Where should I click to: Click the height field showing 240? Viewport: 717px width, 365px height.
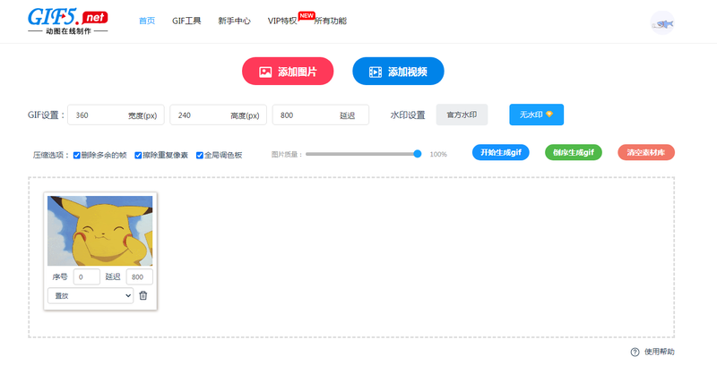pyautogui.click(x=218, y=115)
